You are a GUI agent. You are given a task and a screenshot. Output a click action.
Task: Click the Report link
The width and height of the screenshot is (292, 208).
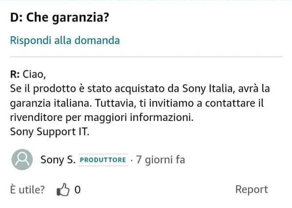click(x=251, y=189)
